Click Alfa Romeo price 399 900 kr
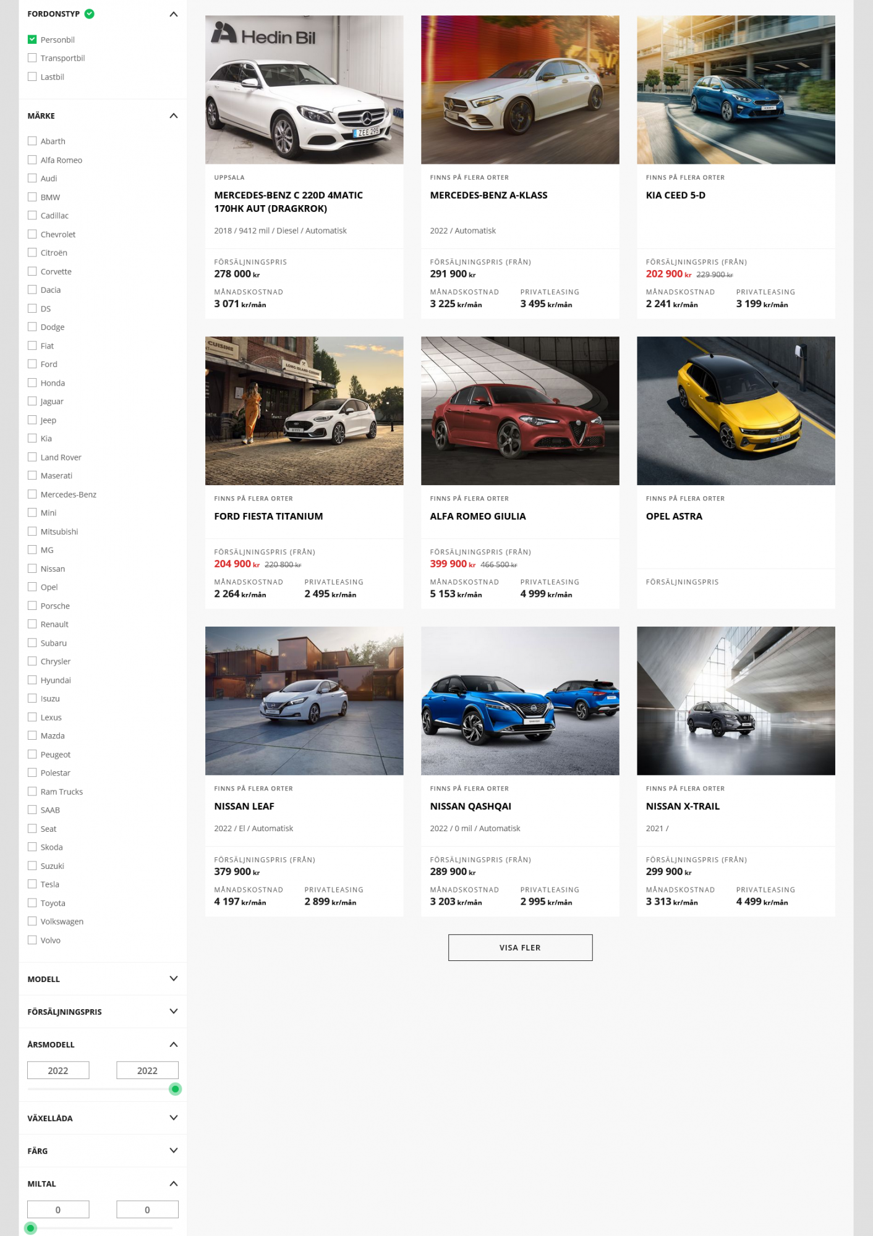 (453, 564)
